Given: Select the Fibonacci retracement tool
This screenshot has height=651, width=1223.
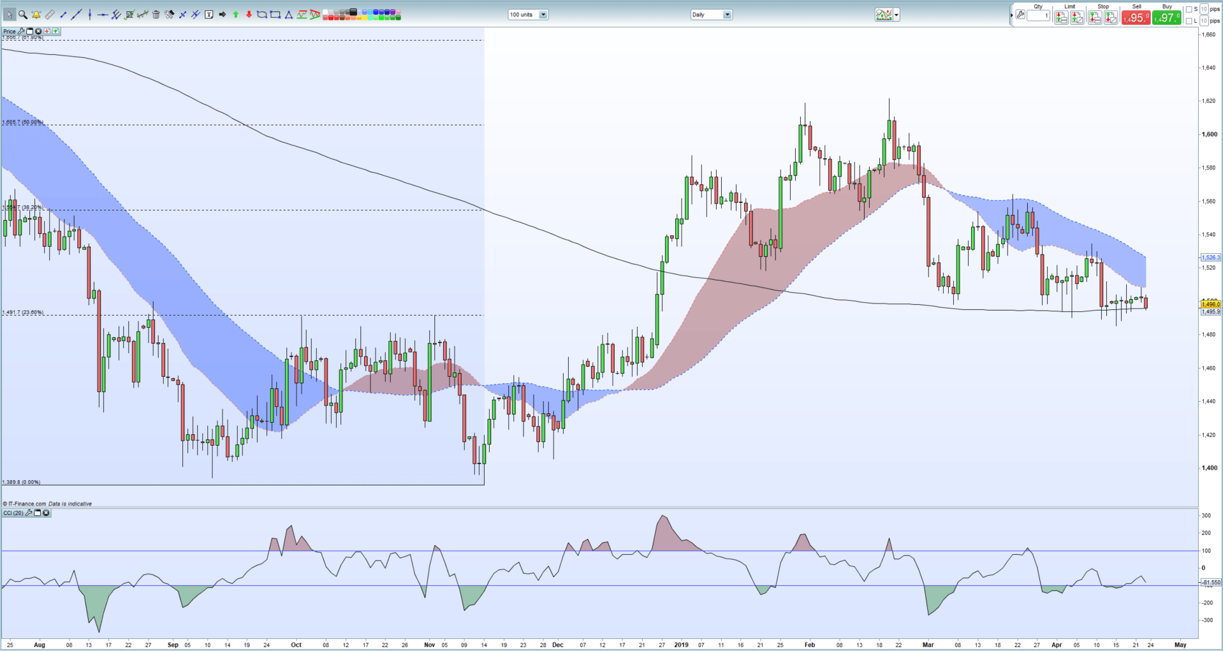Looking at the screenshot, I should tap(129, 15).
